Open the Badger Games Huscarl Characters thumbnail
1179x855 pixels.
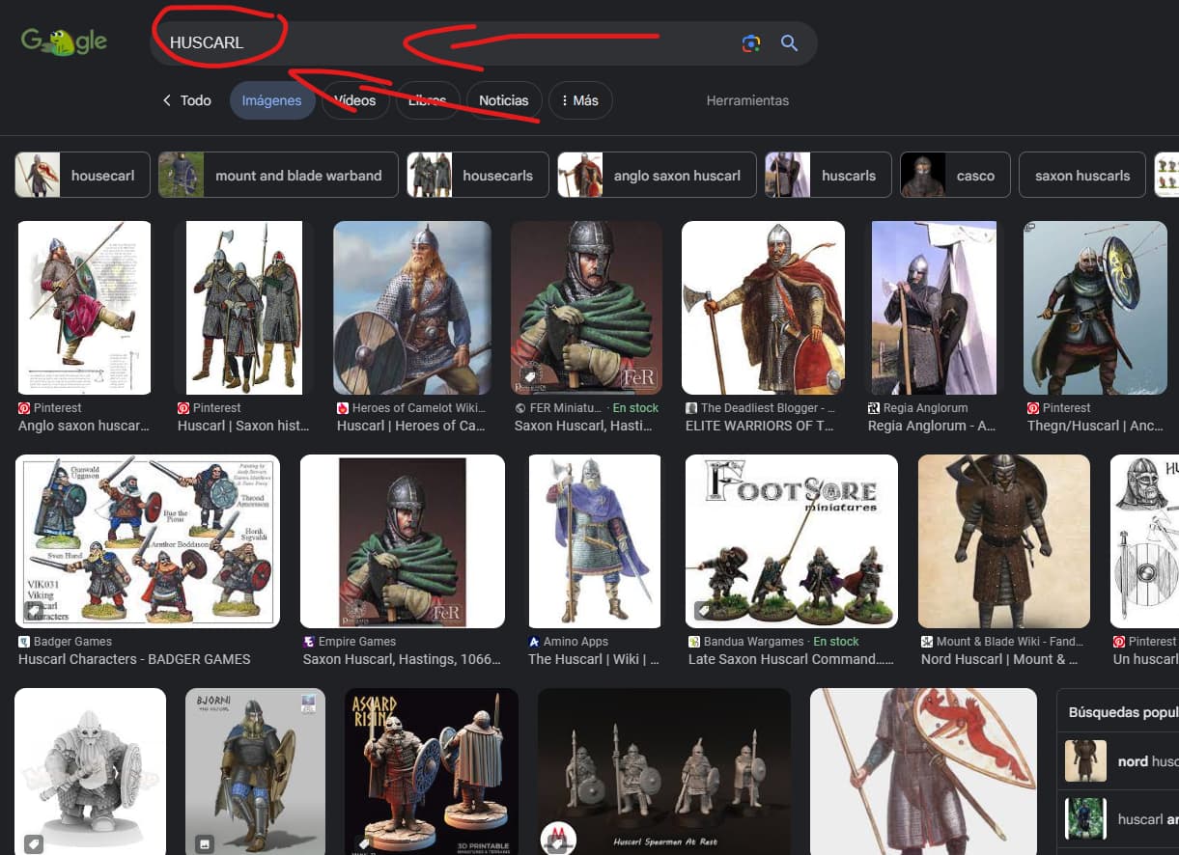coord(148,541)
